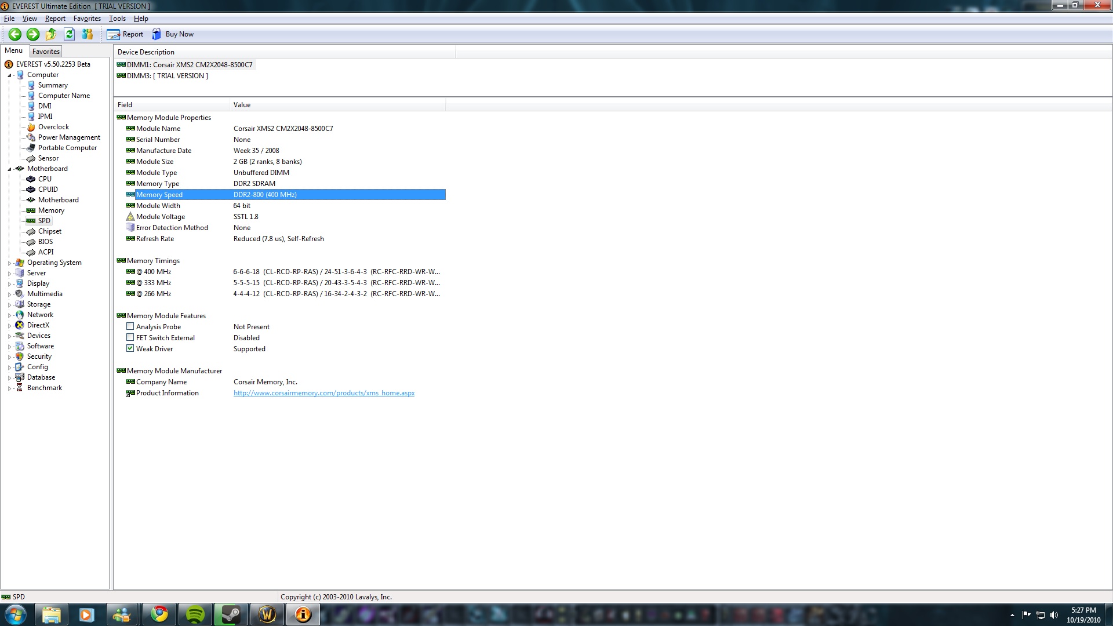Select DIMM3 TRIAL VERSION device entry
The image size is (1113, 626).
tap(163, 76)
